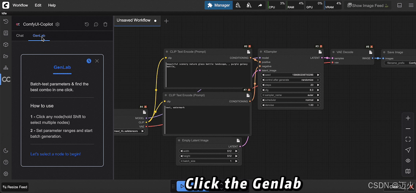This screenshot has width=416, height=193.
Task: Switch to the Chat tab
Action: point(20,35)
